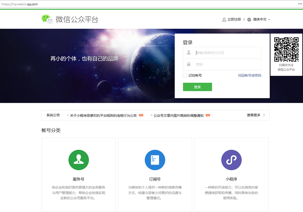Screen dimensions: 303x212
Task: Click the globe language icon
Action: (x=249, y=20)
